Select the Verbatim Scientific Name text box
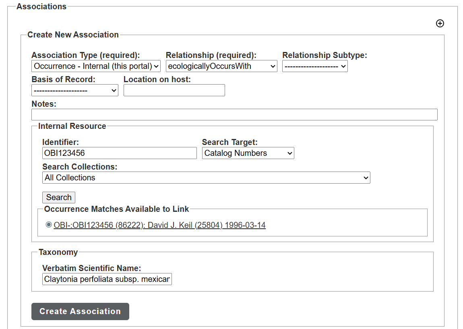 107,279
